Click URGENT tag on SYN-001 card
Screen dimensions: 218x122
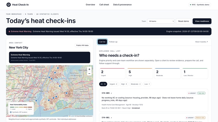190,118
